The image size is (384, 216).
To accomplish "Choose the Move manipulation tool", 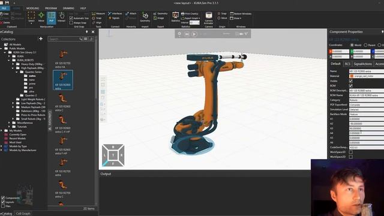I will click(41, 17).
